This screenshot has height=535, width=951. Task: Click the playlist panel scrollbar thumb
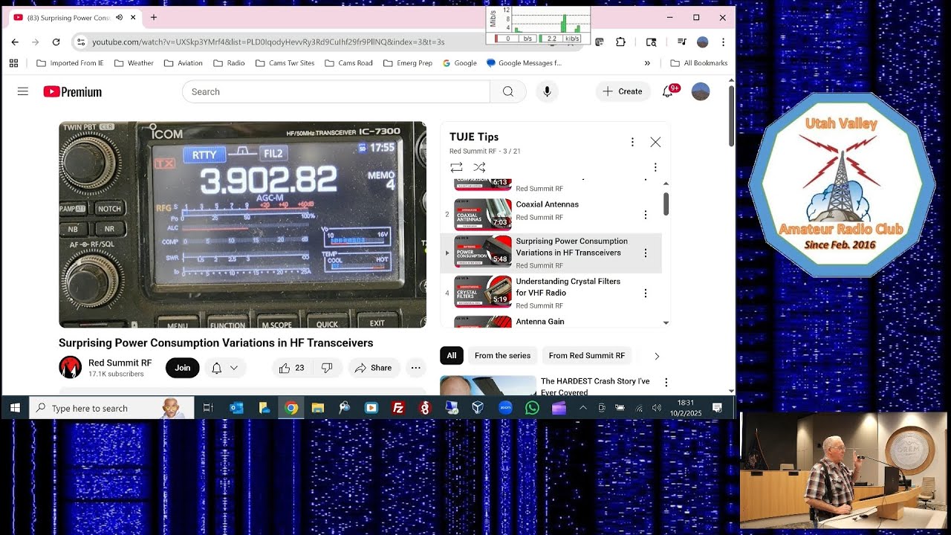(666, 204)
